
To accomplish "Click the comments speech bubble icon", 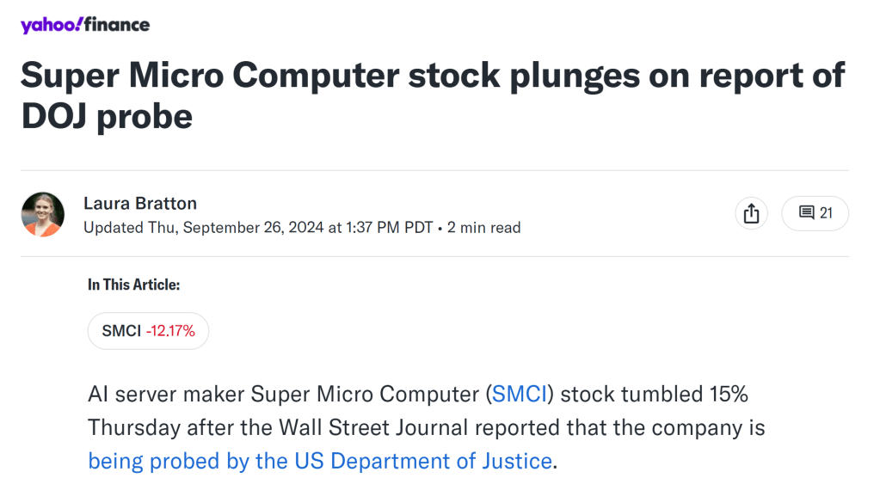I will [806, 213].
